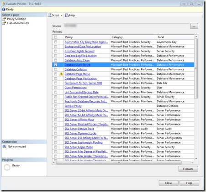Click the Evaluate Policies window title icon
The image size is (206, 192).
(x=3, y=4)
